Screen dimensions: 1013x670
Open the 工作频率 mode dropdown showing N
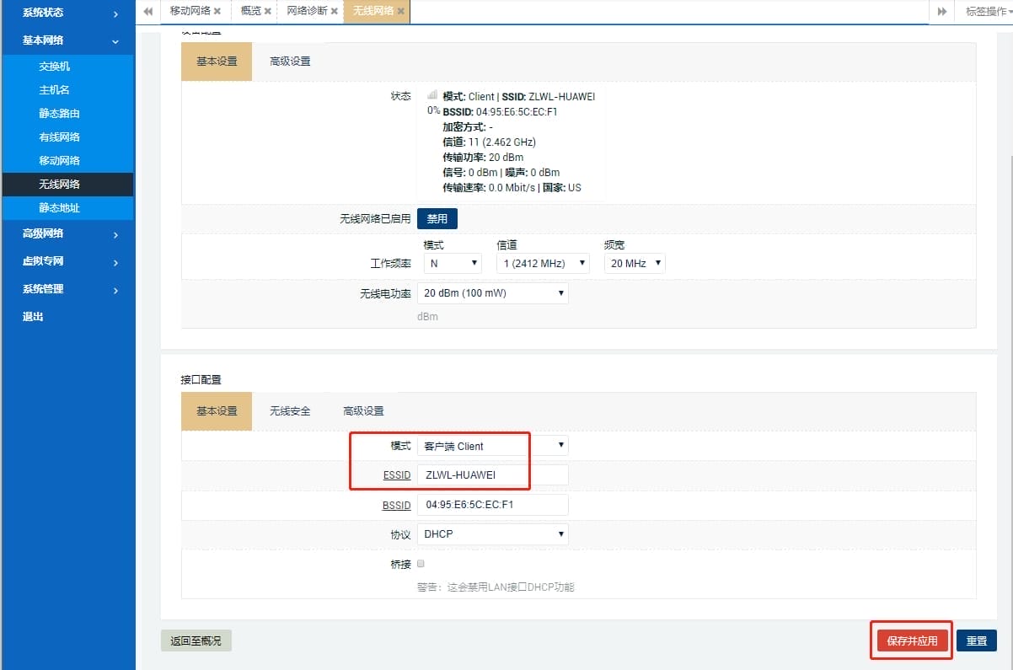pyautogui.click(x=452, y=263)
